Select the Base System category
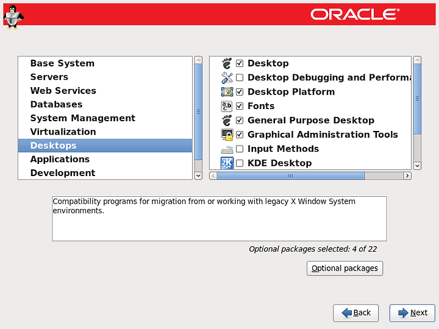The image size is (439, 329). pos(105,63)
